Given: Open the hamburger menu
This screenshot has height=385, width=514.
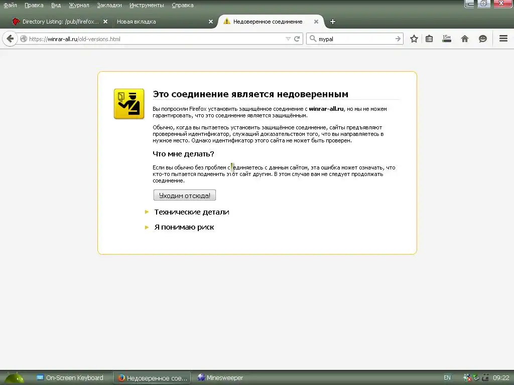Looking at the screenshot, I should pyautogui.click(x=503, y=39).
